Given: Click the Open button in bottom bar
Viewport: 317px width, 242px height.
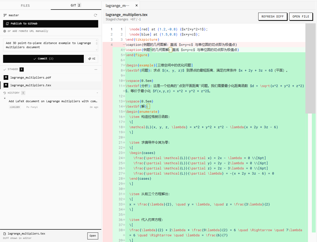Looking at the screenshot, I should [x=93, y=236].
